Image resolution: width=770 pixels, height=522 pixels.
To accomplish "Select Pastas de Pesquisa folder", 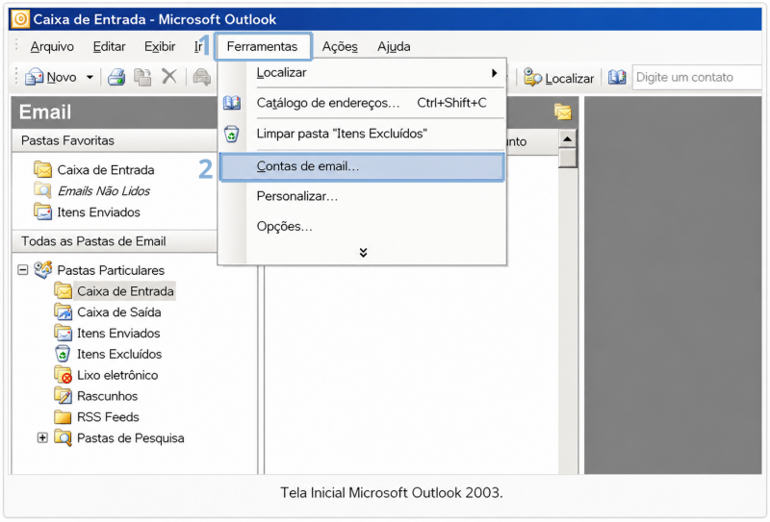I will click(x=131, y=438).
